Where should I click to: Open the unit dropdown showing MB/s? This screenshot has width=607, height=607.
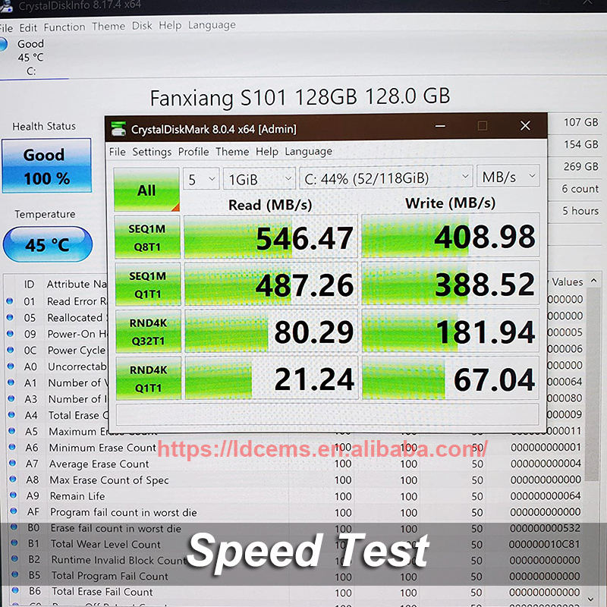(508, 177)
